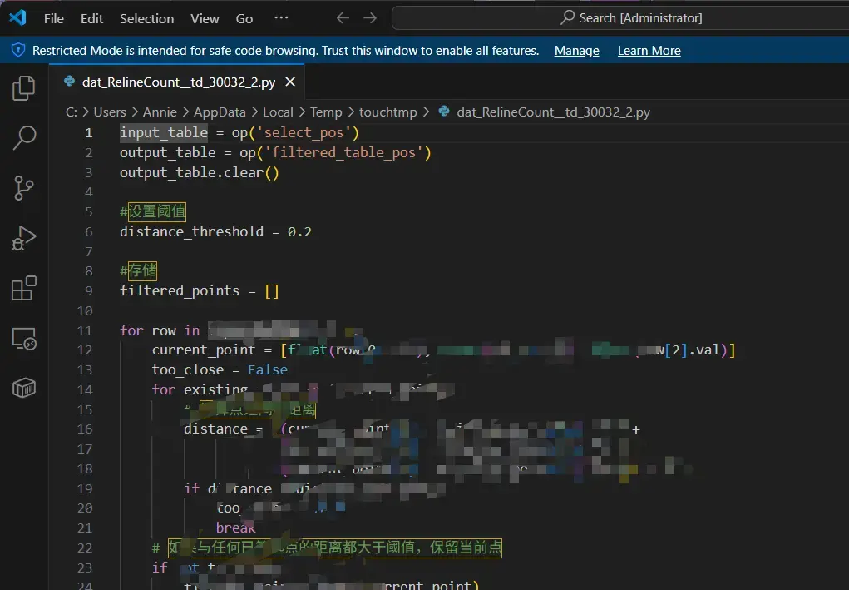849x590 pixels.
Task: Open the Extensions view
Action: pos(23,287)
